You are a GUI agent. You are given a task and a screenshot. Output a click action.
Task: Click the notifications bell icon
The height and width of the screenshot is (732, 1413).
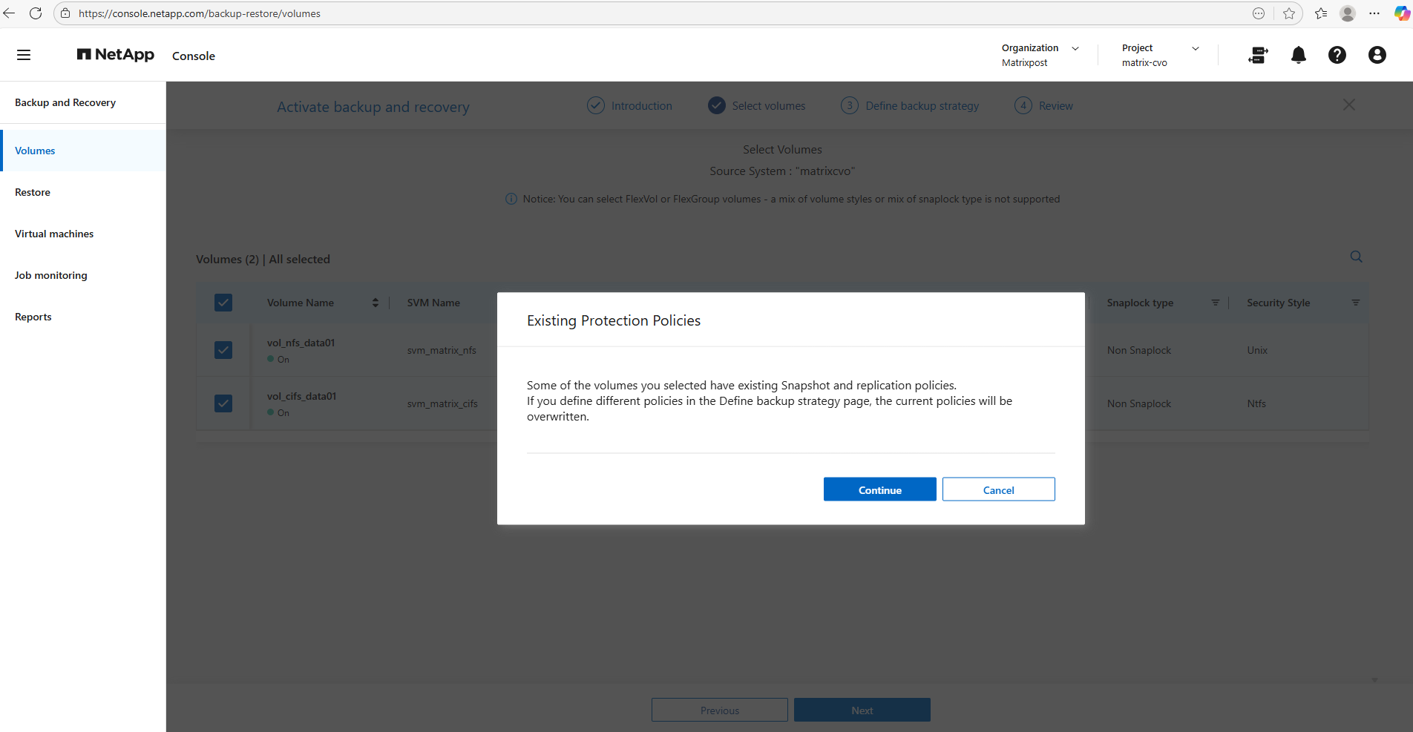pyautogui.click(x=1298, y=55)
